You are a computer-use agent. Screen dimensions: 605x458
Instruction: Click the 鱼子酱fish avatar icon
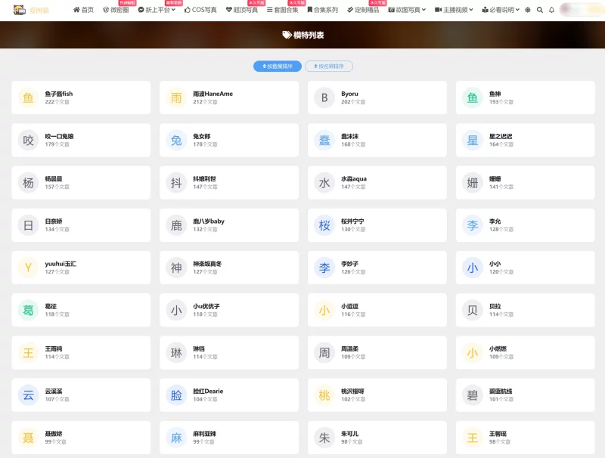[29, 97]
